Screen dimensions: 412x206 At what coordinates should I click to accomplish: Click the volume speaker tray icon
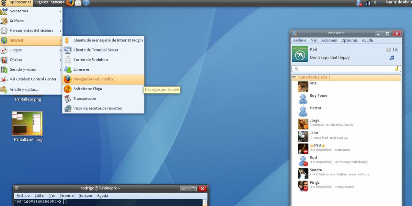click(x=377, y=3)
